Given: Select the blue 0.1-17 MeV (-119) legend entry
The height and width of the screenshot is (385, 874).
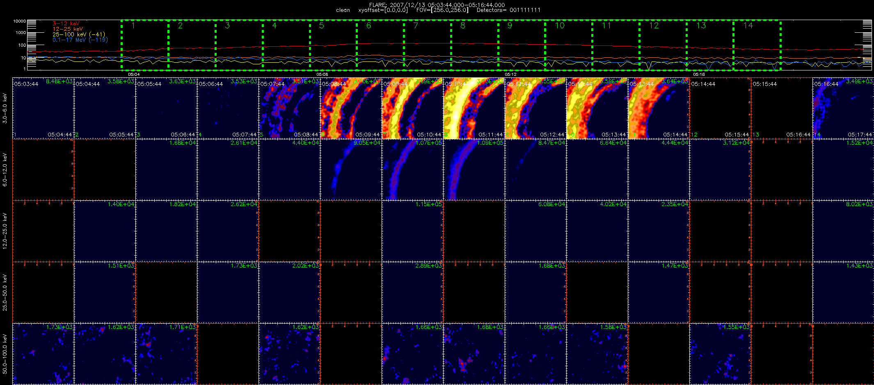Looking at the screenshot, I should [x=80, y=40].
